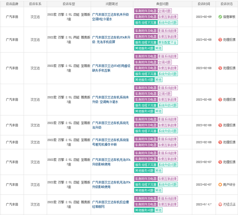
Task: Click the 投诉品牌 column header
Action: click(x=12, y=3)
